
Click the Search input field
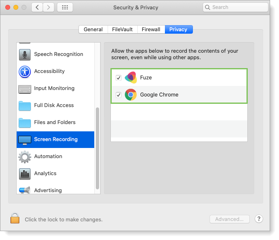(236, 7)
